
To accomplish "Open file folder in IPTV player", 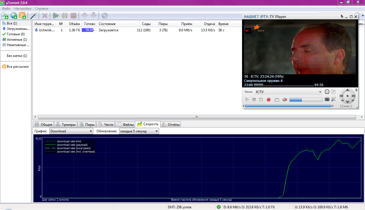I will tap(277, 100).
